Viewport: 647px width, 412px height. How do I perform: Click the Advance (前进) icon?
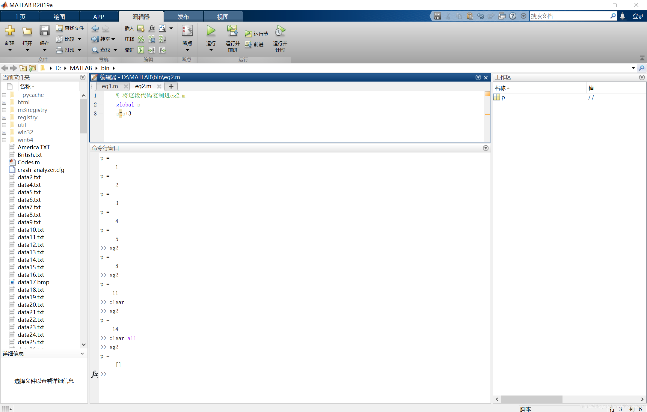[248, 44]
